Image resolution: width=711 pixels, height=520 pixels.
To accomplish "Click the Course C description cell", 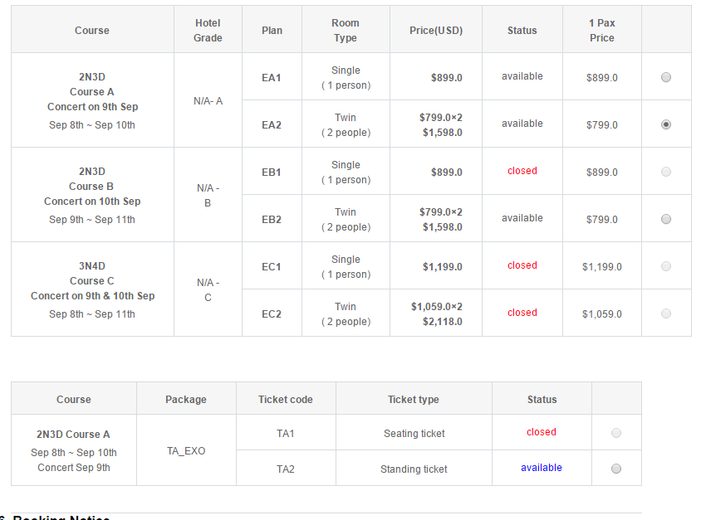I will pos(92,289).
